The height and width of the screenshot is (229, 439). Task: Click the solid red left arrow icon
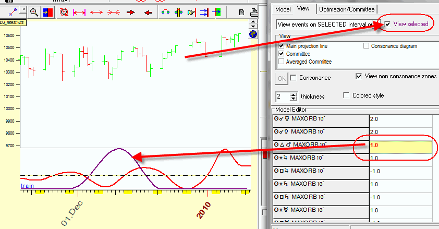(x=148, y=12)
